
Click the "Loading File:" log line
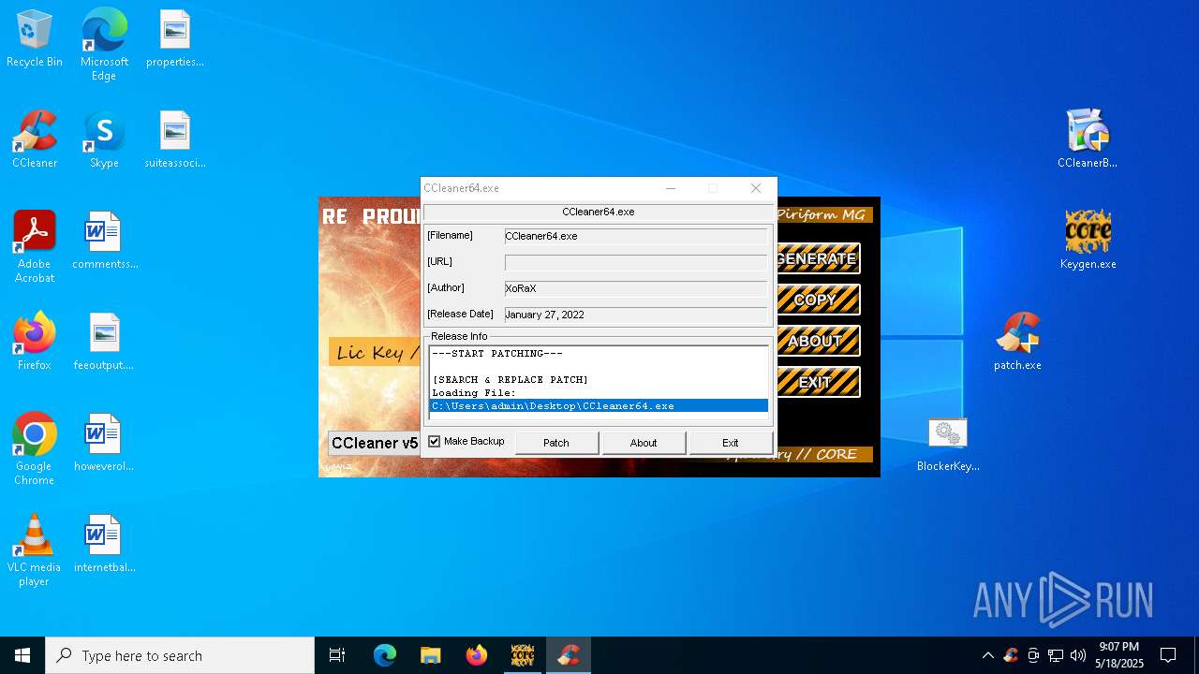point(474,393)
